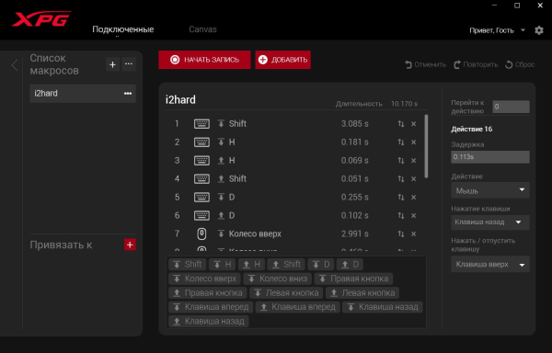Viewport: 552px width, 353px height.
Task: Select D up chip in timeline
Action: tap(350, 265)
